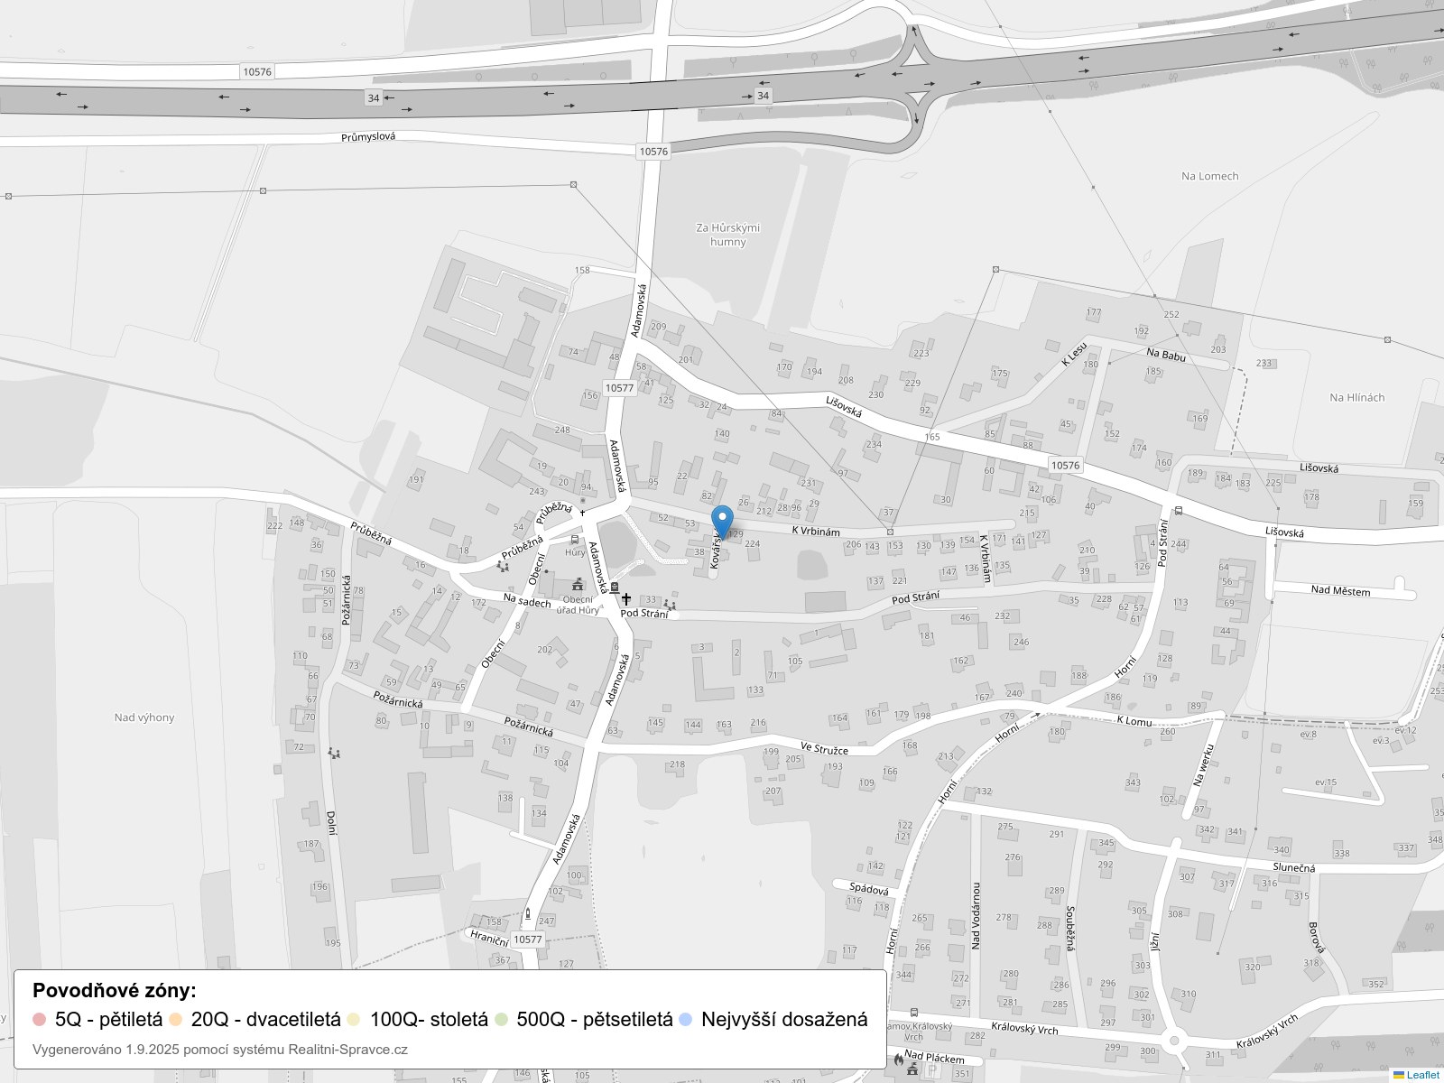Click the blue Nejvyšší dosažená legend dot
The height and width of the screenshot is (1083, 1444).
[686, 1020]
